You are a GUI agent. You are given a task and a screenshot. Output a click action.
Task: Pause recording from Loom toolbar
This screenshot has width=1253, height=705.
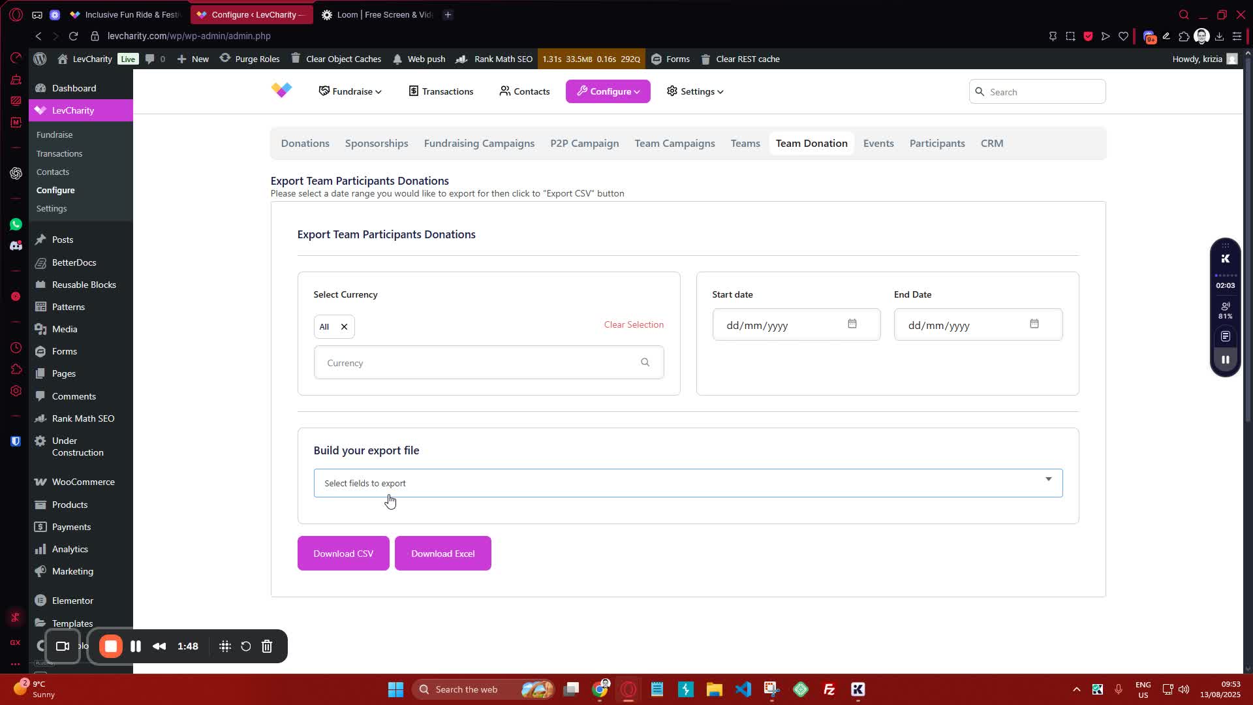[x=136, y=646]
